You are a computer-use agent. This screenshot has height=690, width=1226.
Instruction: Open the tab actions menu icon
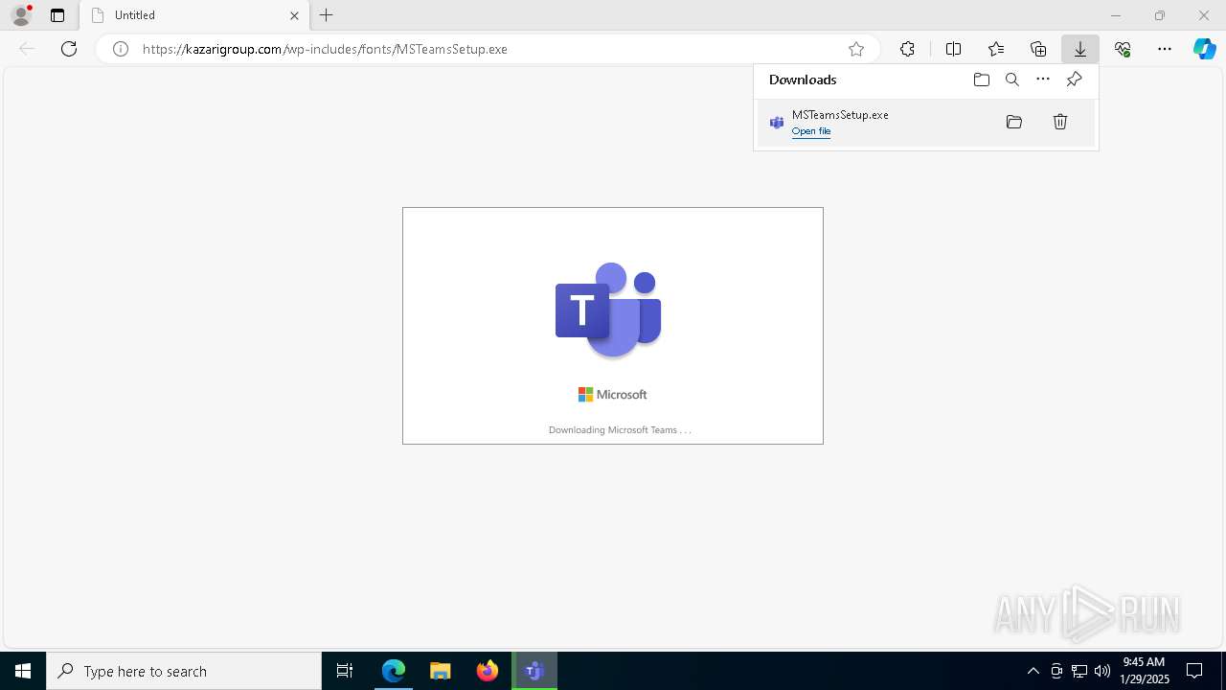point(57,15)
